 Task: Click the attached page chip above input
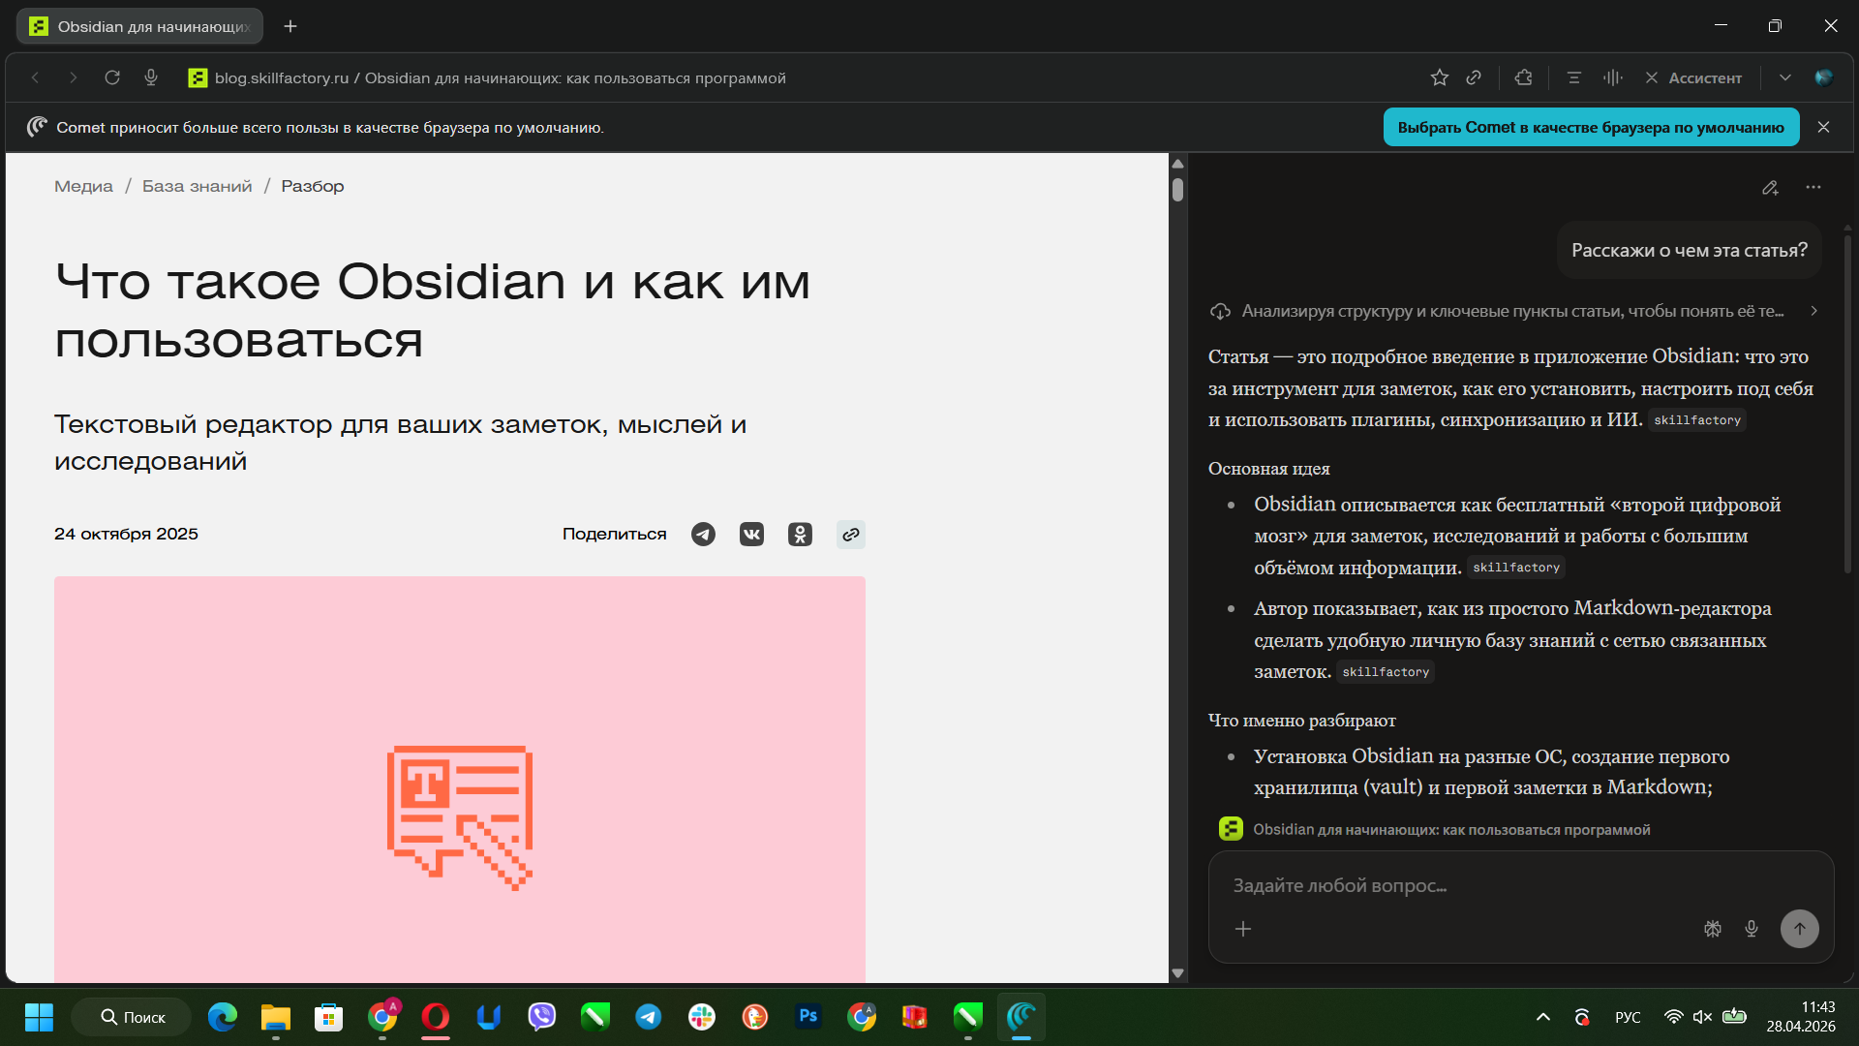1435,829
